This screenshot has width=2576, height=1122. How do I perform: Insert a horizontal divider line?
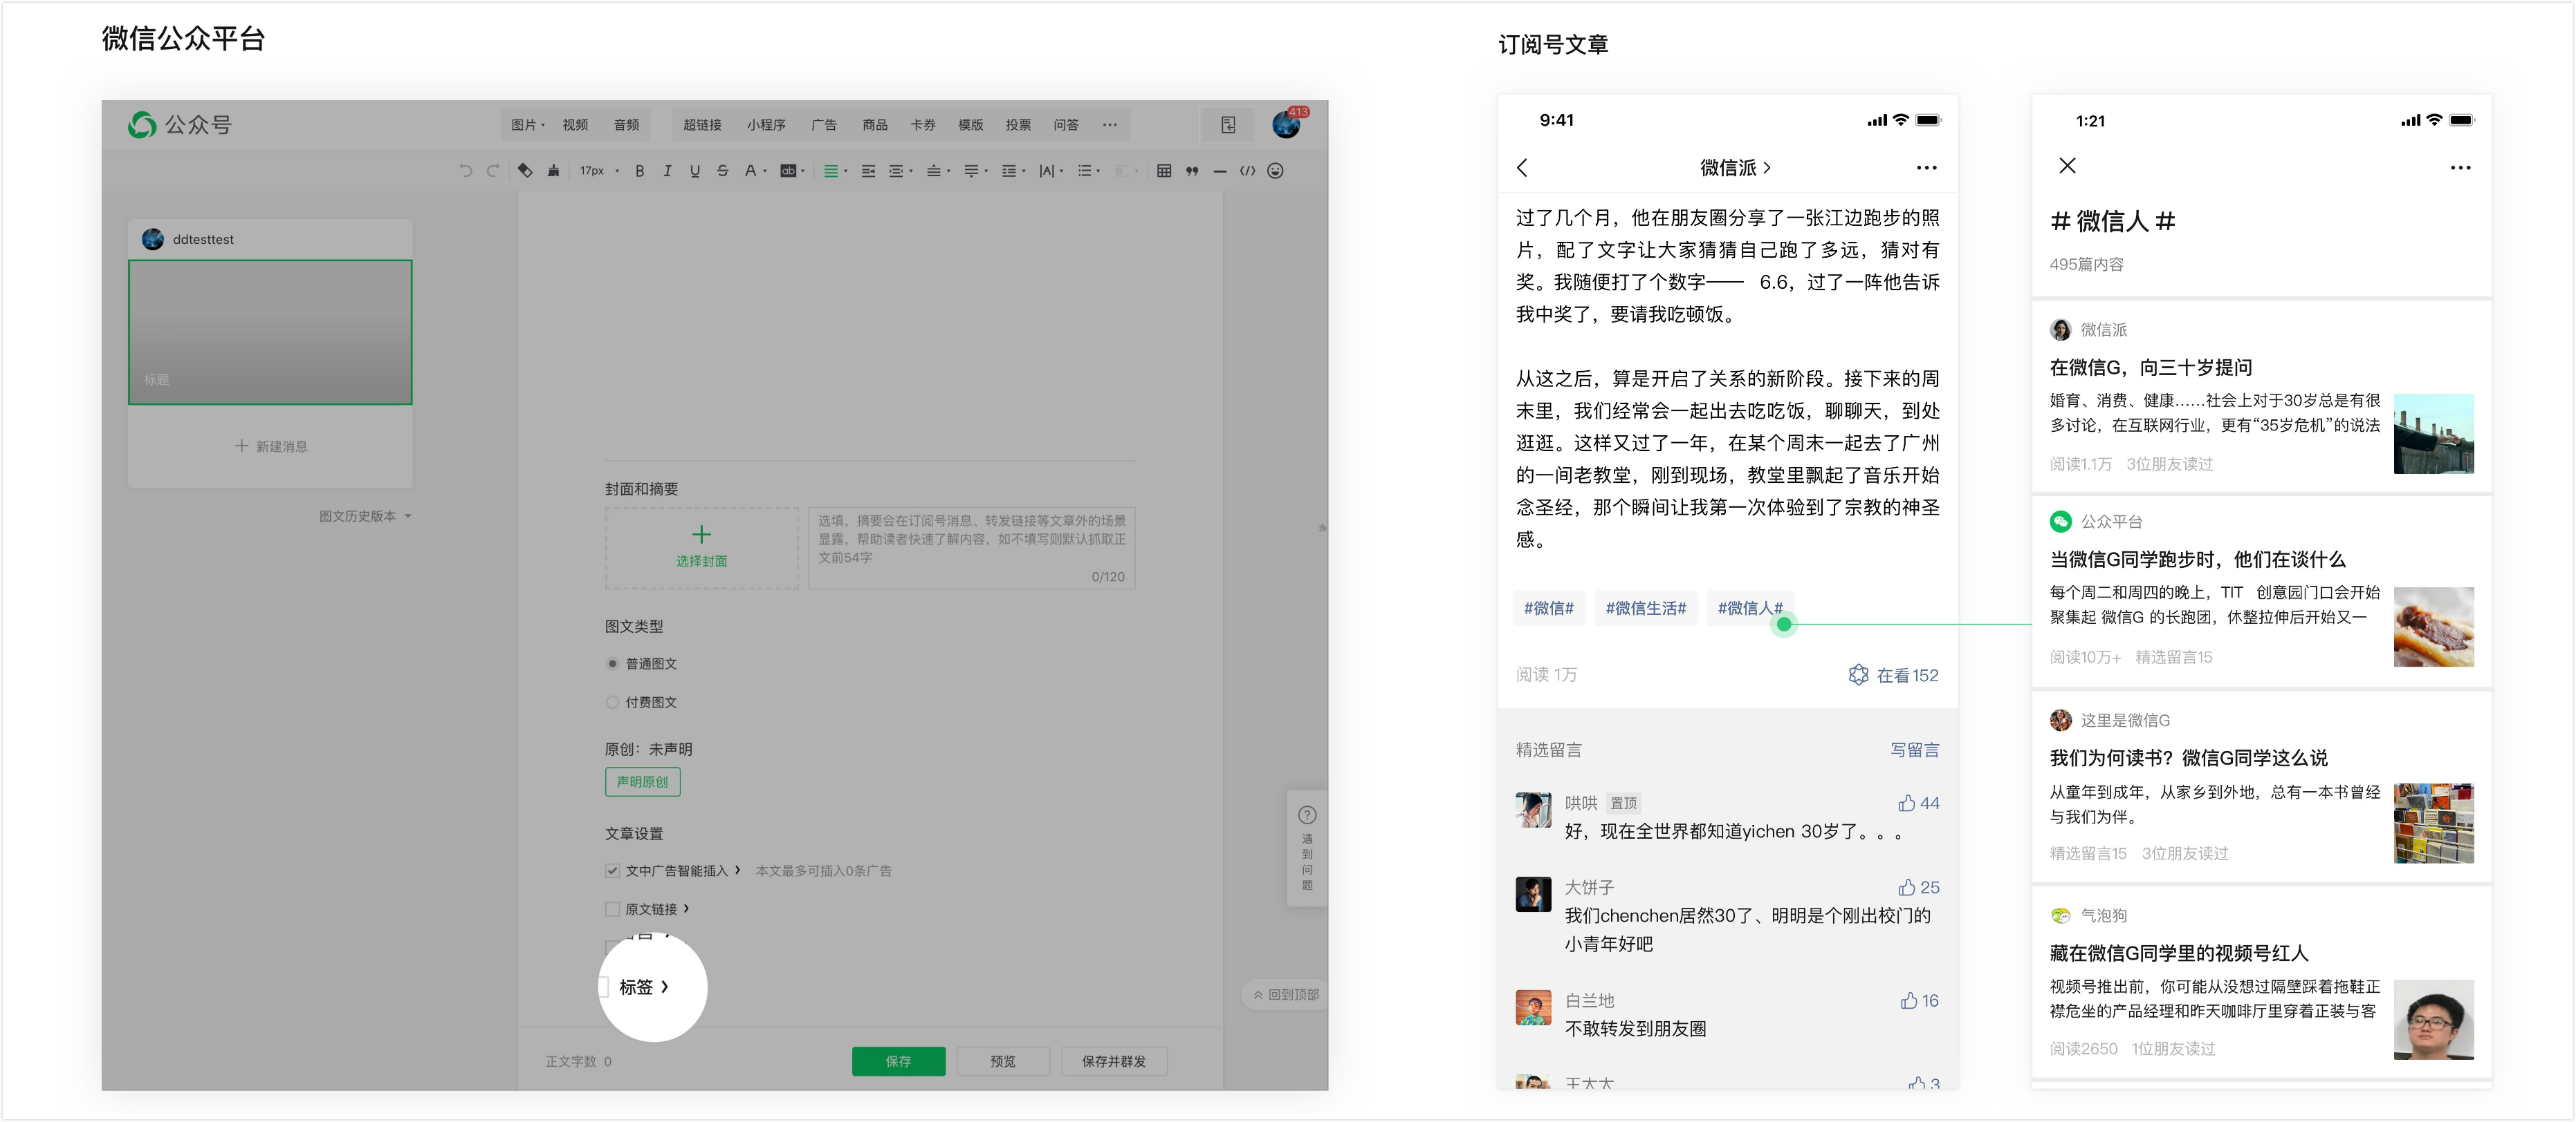pyautogui.click(x=1219, y=171)
